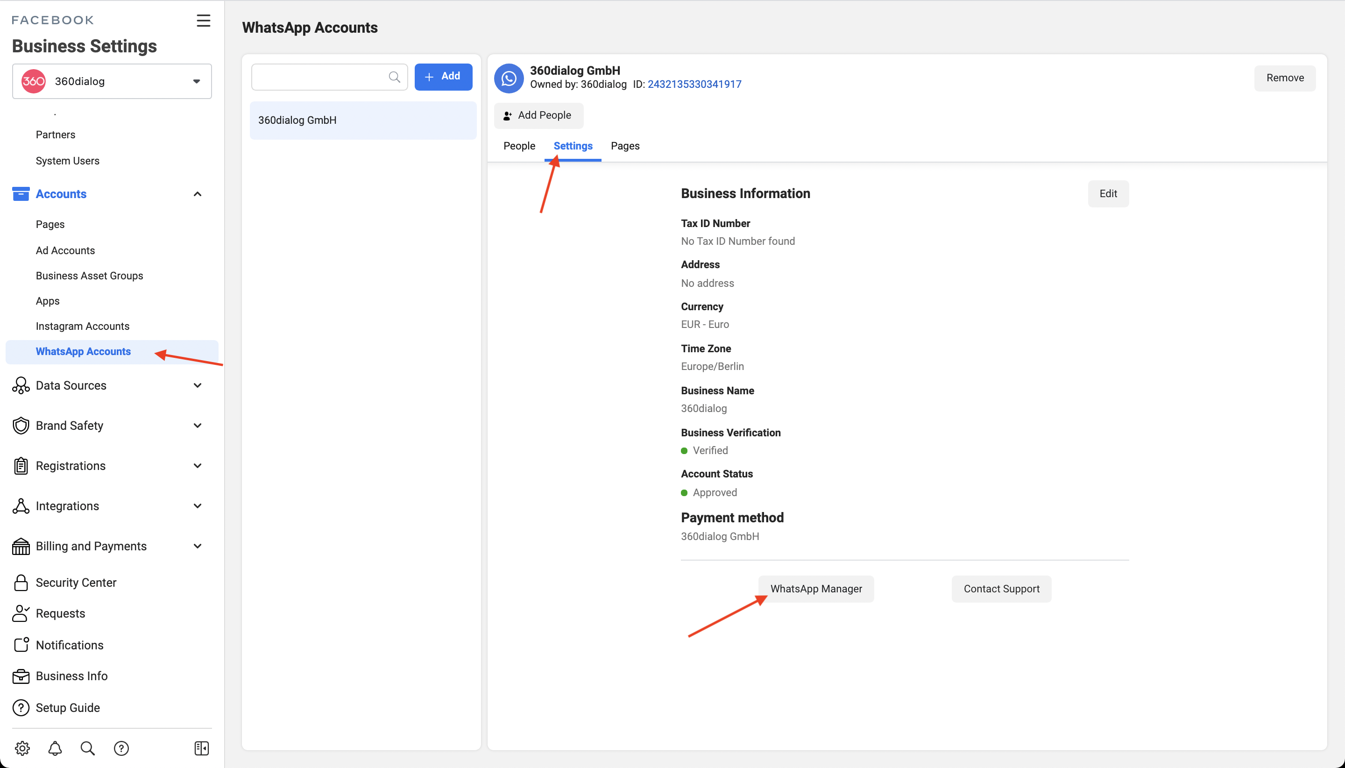Collapse sidebar using the panel toggle icon
The height and width of the screenshot is (768, 1345).
pyautogui.click(x=201, y=748)
